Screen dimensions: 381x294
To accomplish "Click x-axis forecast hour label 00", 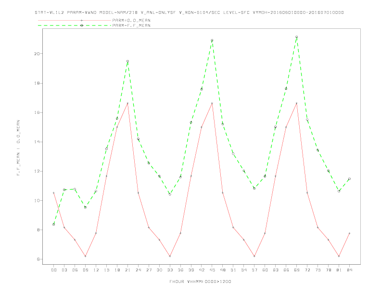I will click(54, 270).
